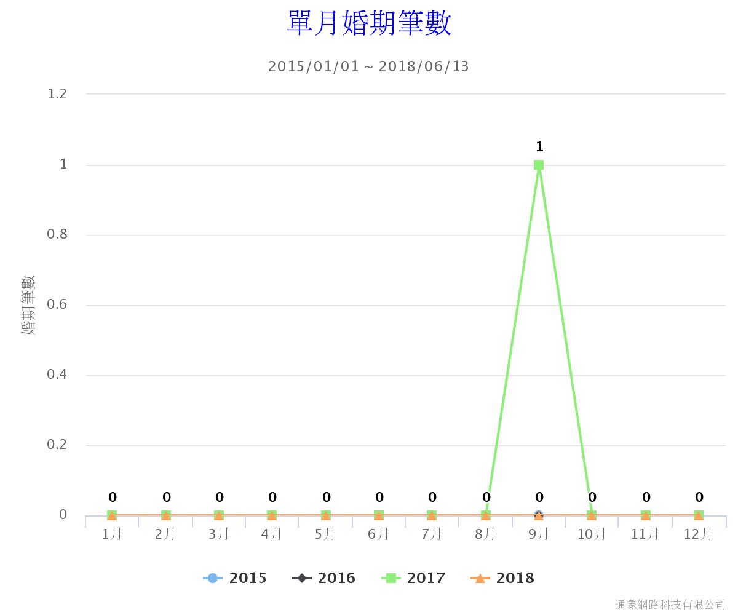Toggle the 2017 series in legend
Image resolution: width=738 pixels, height=615 pixels.
(x=413, y=578)
